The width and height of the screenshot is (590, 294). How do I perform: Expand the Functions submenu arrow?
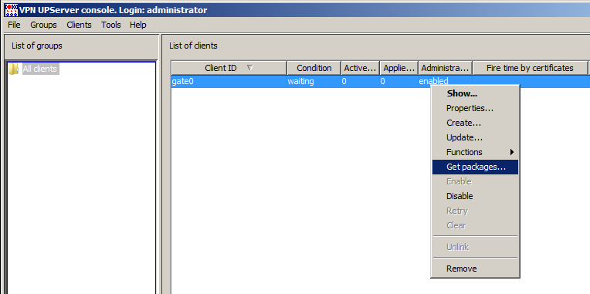[512, 152]
